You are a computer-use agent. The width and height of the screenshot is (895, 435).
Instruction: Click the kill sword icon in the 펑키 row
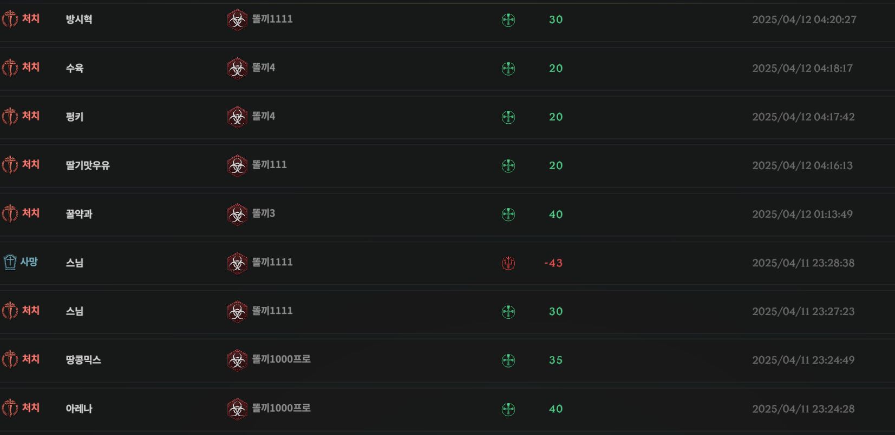point(10,117)
